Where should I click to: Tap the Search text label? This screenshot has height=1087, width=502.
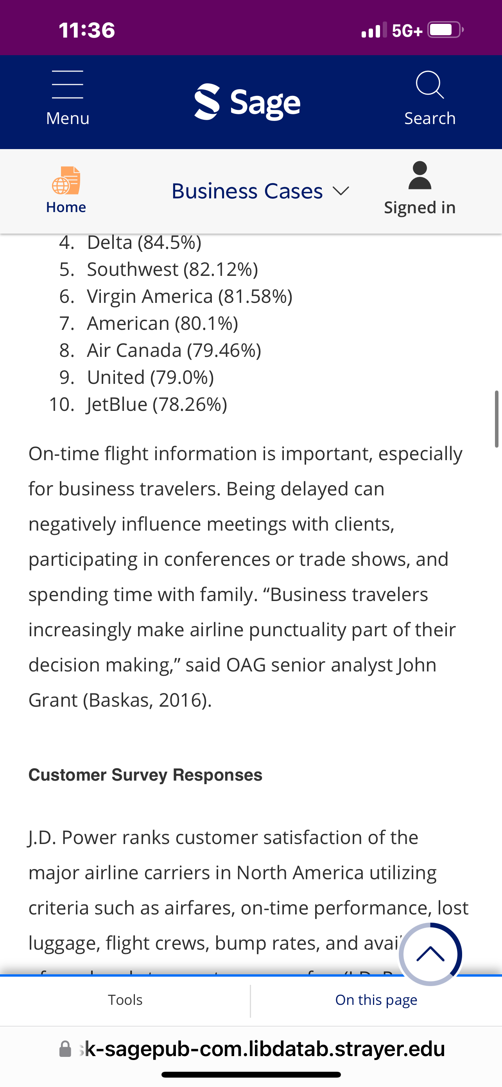pos(430,118)
